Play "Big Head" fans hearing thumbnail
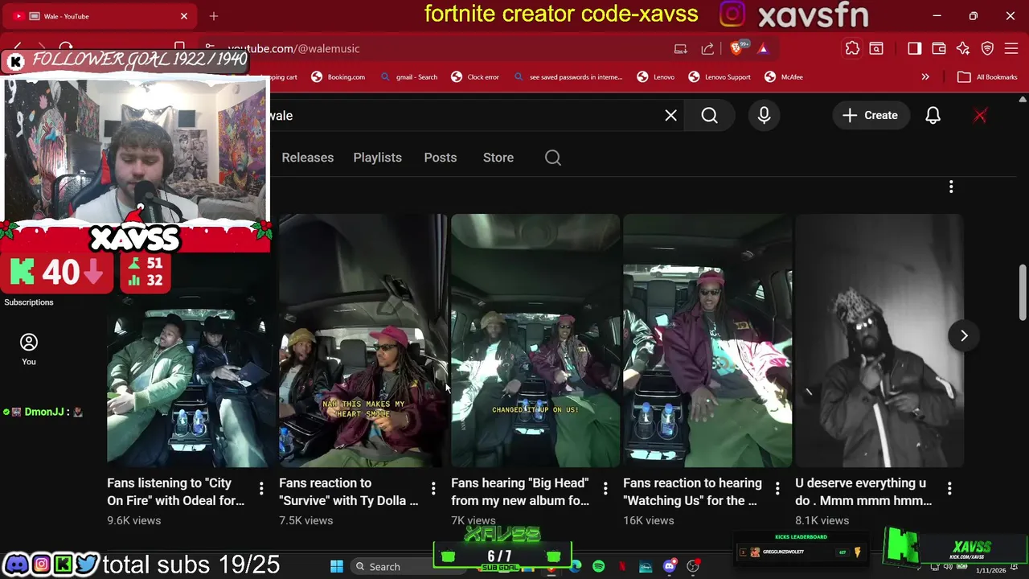 [x=535, y=340]
